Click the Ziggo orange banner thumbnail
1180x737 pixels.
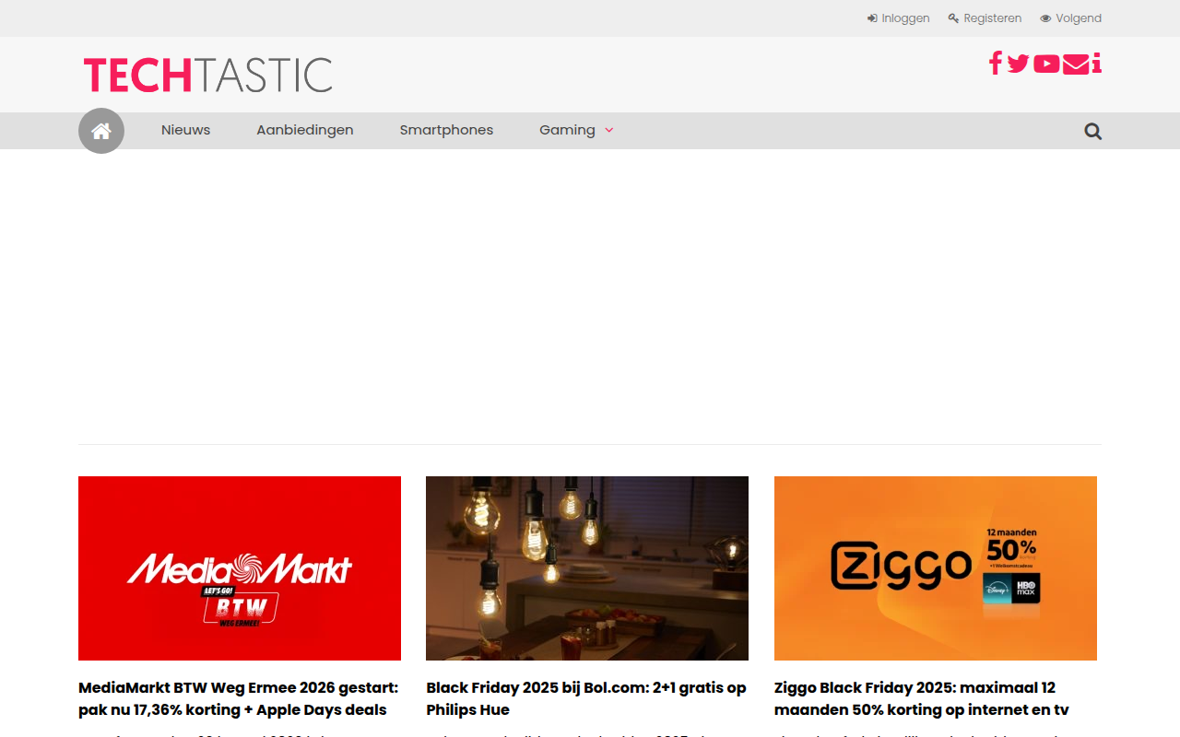[x=936, y=568]
